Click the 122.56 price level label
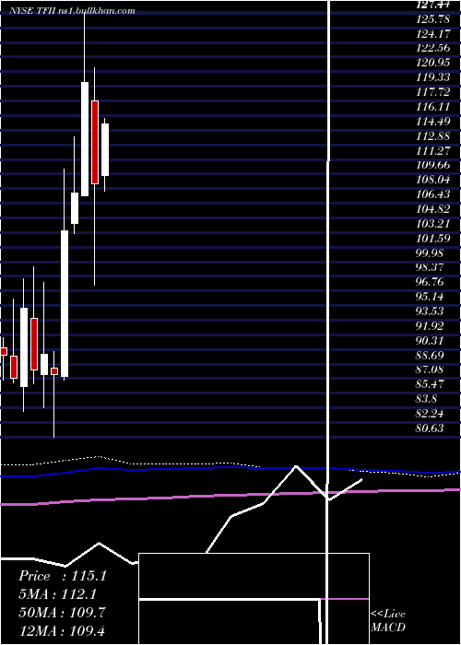Screen dimensions: 461x645 (x=433, y=48)
